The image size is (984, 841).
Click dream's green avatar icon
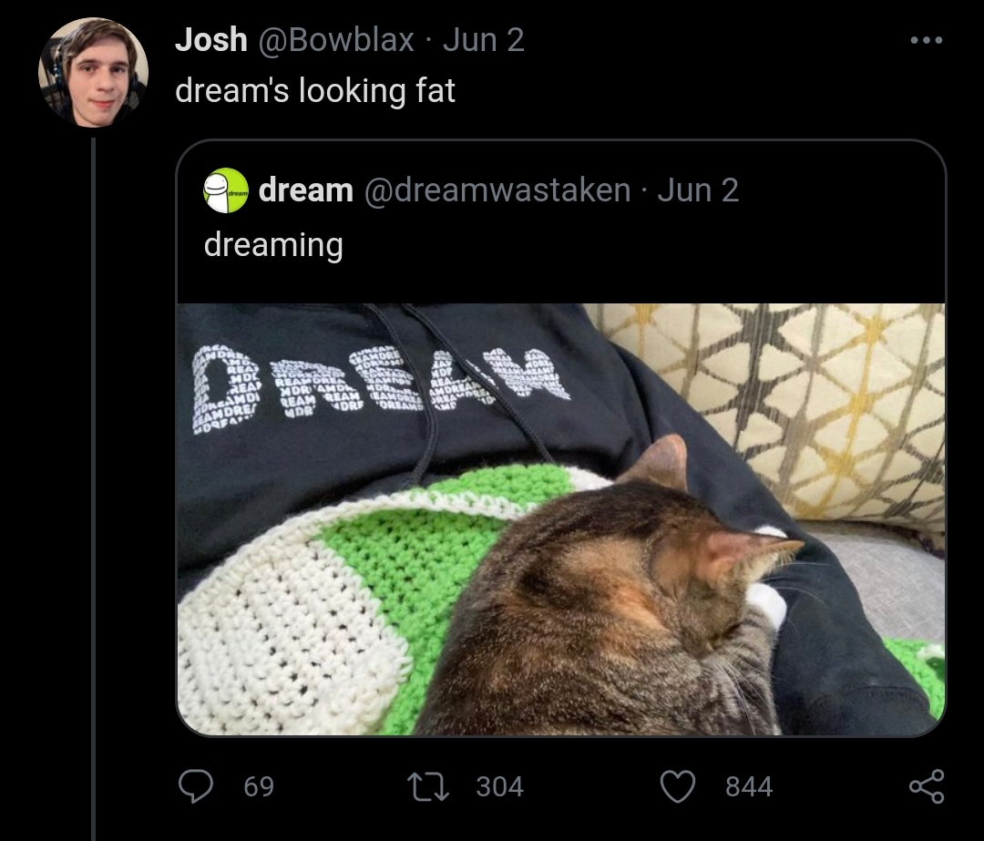(x=226, y=190)
